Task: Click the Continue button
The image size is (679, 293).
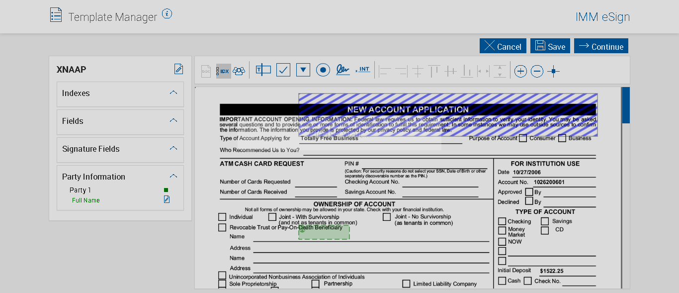Action: [x=601, y=46]
